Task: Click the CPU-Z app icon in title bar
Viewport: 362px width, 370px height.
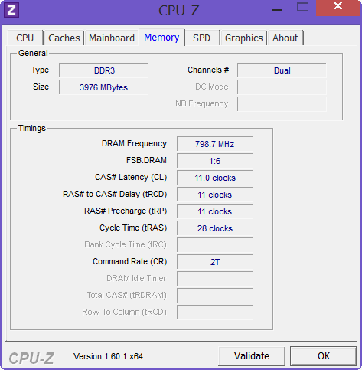Action: click(x=11, y=10)
